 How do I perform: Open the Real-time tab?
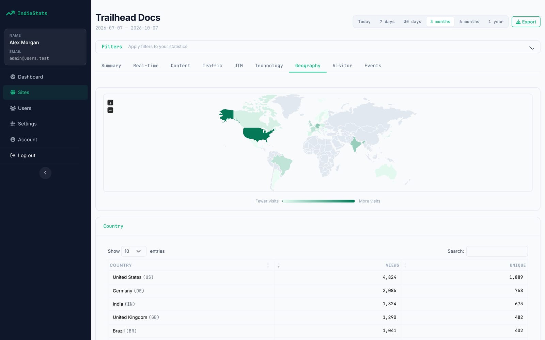[x=146, y=66]
